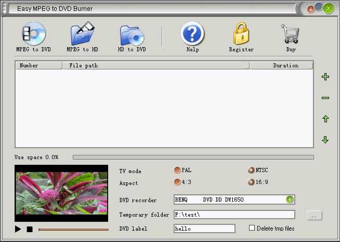Move item up with green up arrow
The image size is (340, 242).
[325, 119]
